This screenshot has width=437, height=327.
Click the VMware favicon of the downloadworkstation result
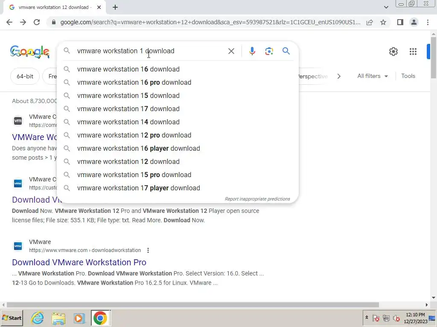coord(18,246)
